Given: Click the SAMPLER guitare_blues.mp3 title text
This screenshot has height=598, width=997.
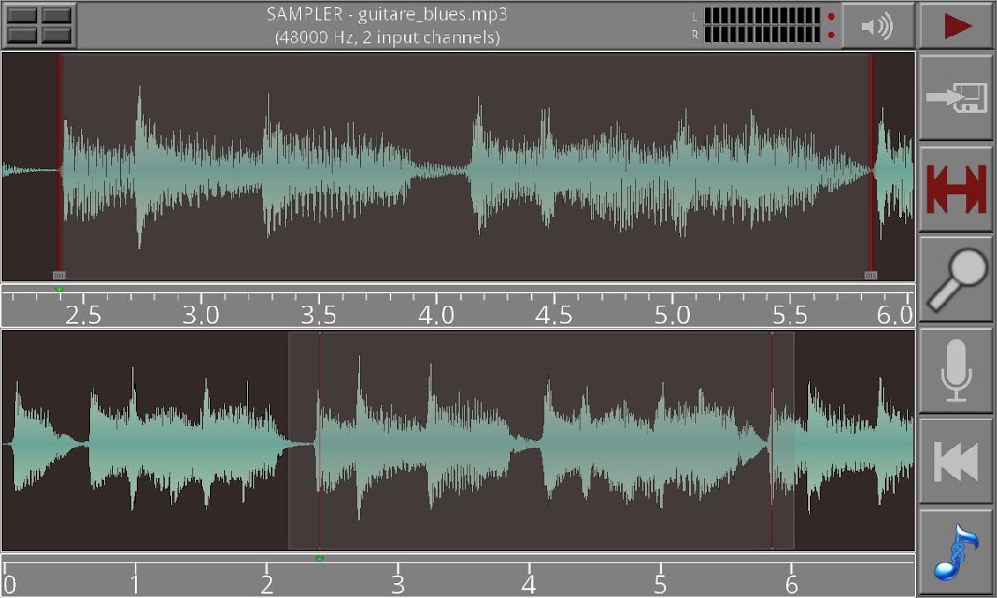Looking at the screenshot, I should (x=387, y=14).
